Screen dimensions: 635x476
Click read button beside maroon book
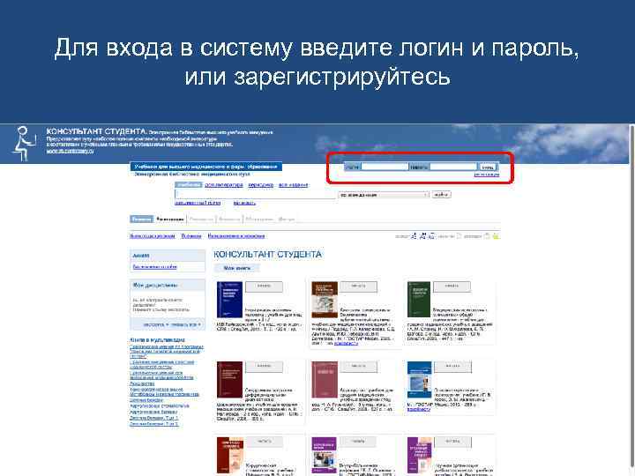coord(264,367)
